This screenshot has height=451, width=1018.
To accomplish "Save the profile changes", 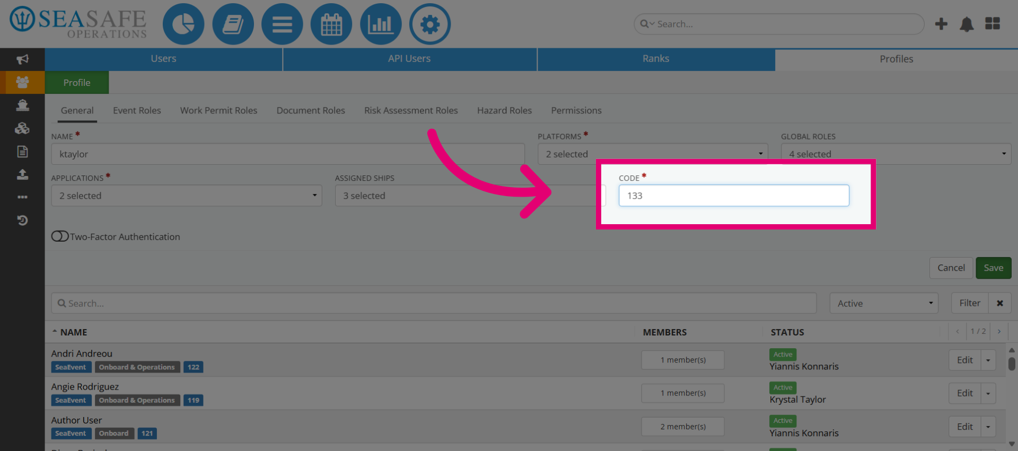I will 994,268.
